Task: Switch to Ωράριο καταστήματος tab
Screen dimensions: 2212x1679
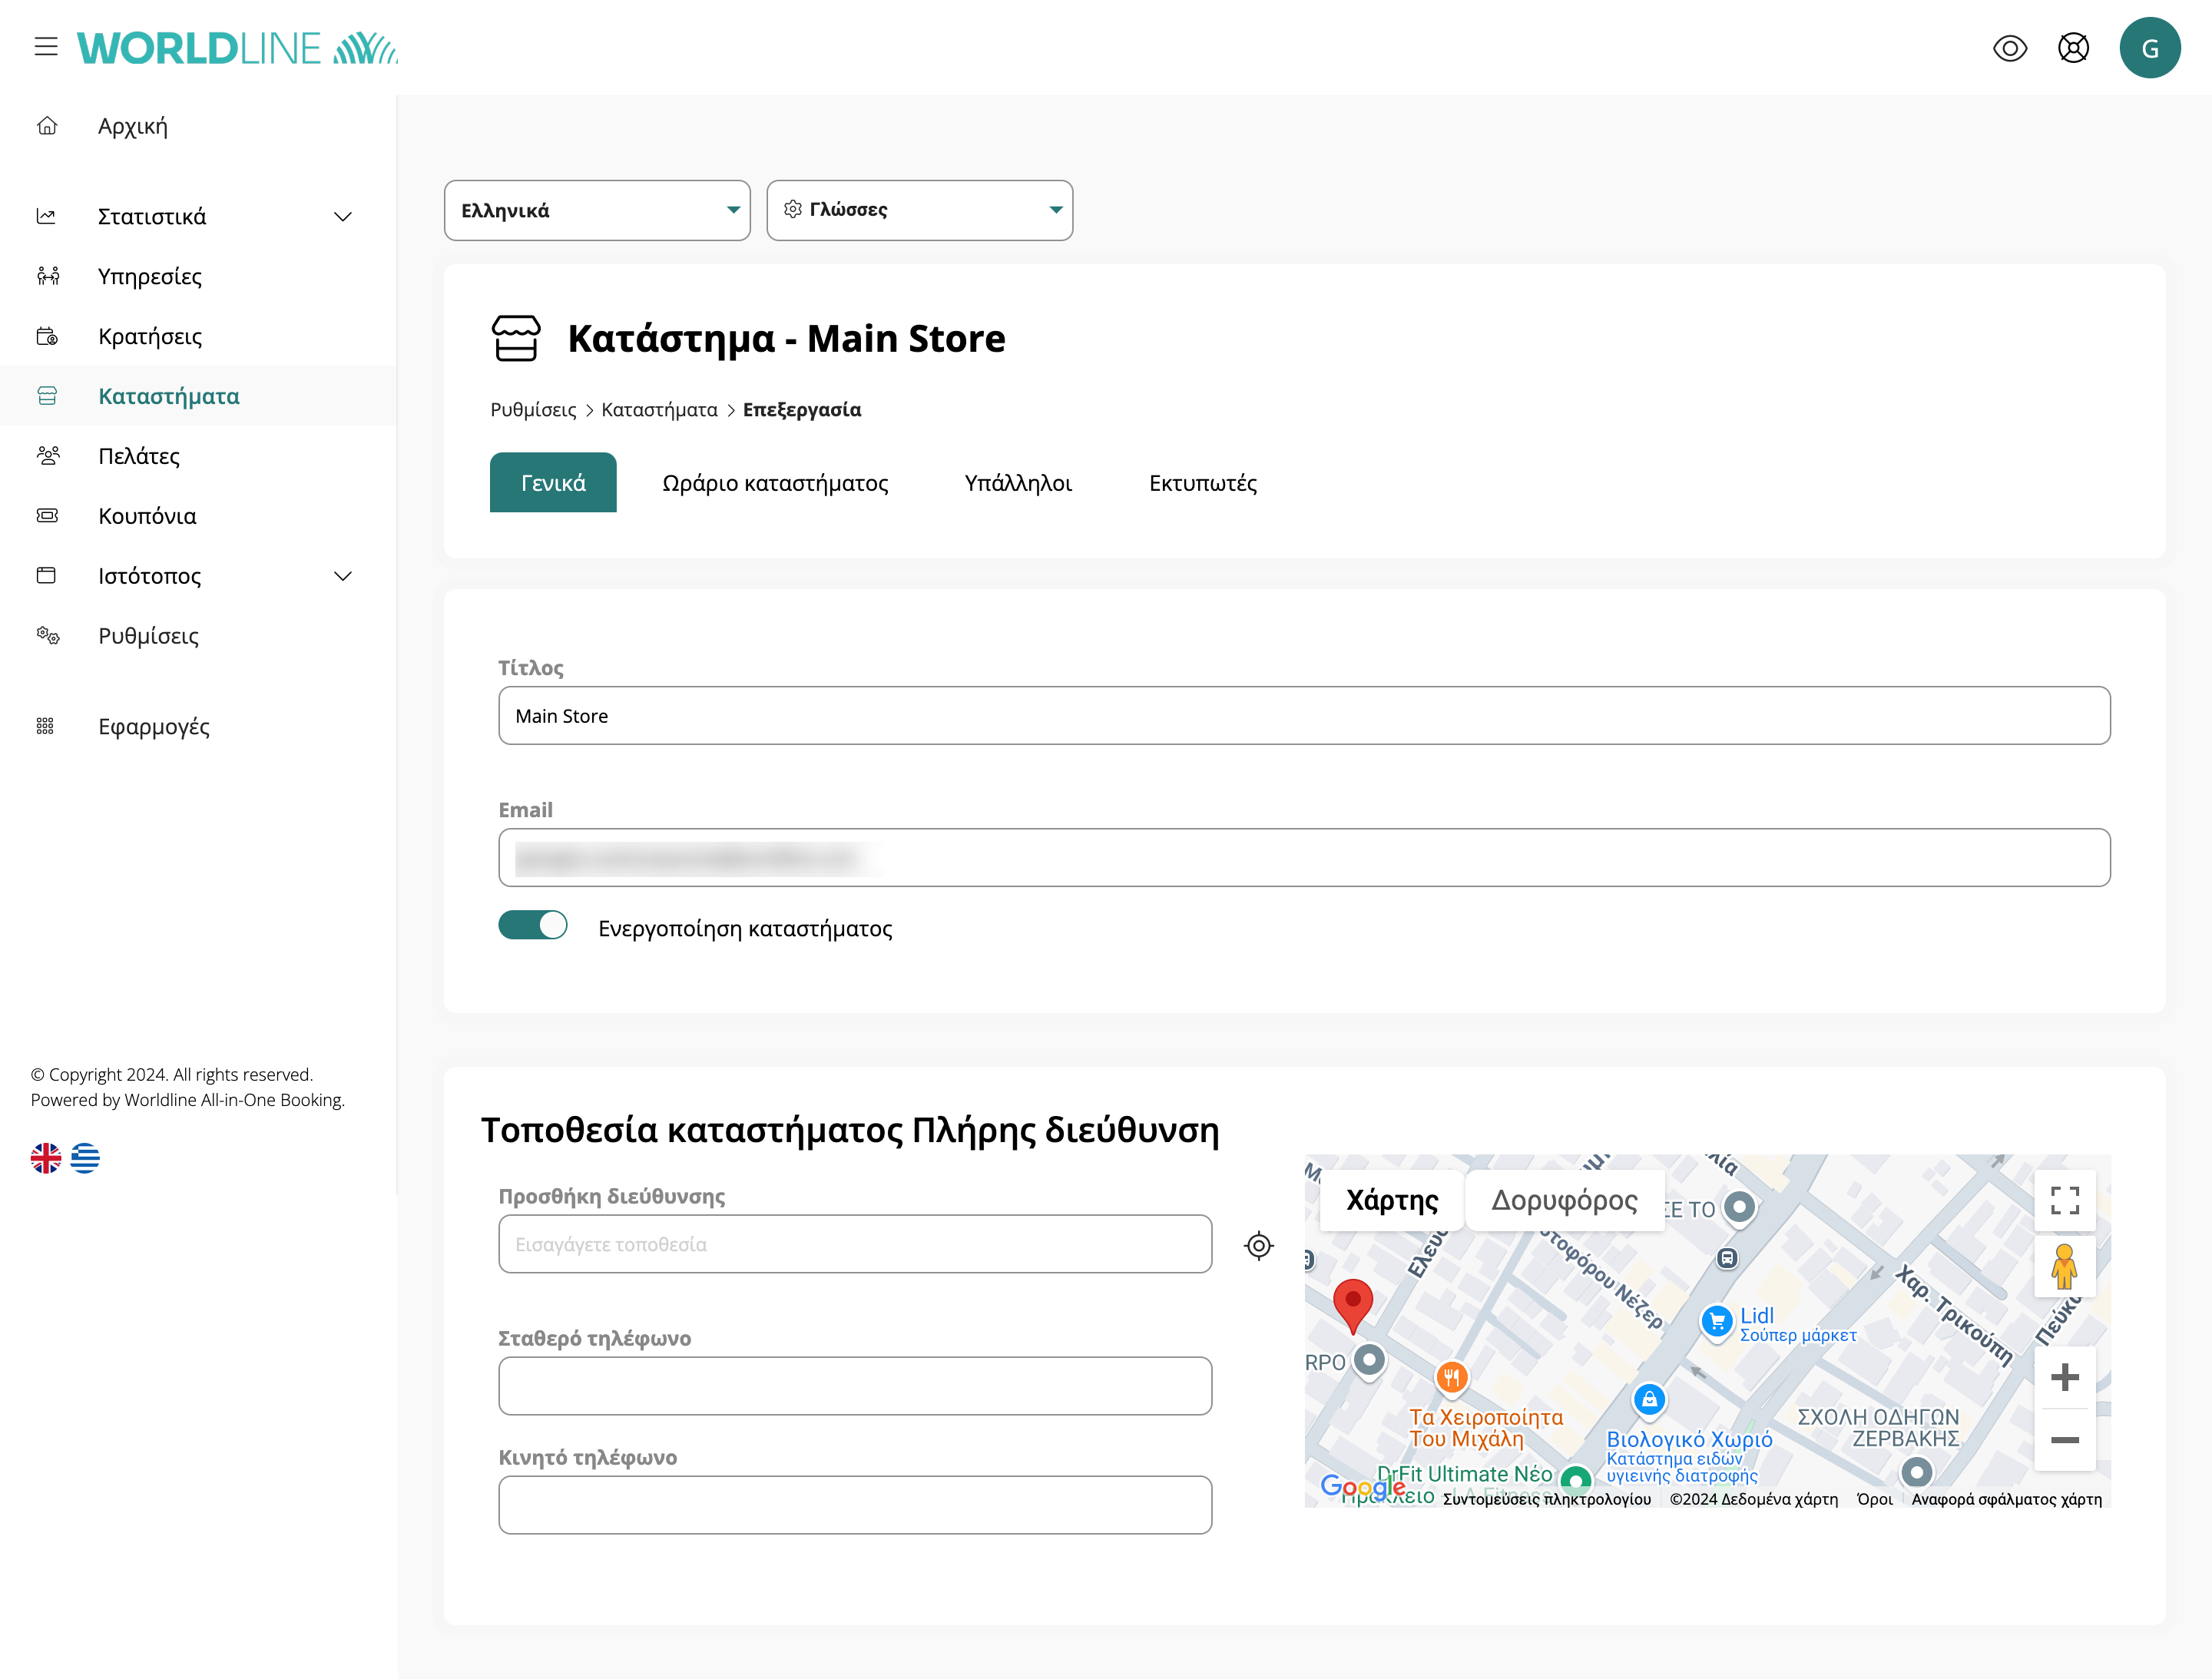Action: pyautogui.click(x=775, y=483)
